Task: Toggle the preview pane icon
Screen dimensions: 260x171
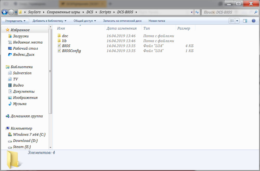Action: [x=245, y=21]
